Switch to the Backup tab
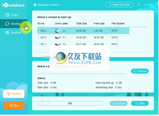The height and width of the screenshot is (116, 159). (x=14, y=24)
